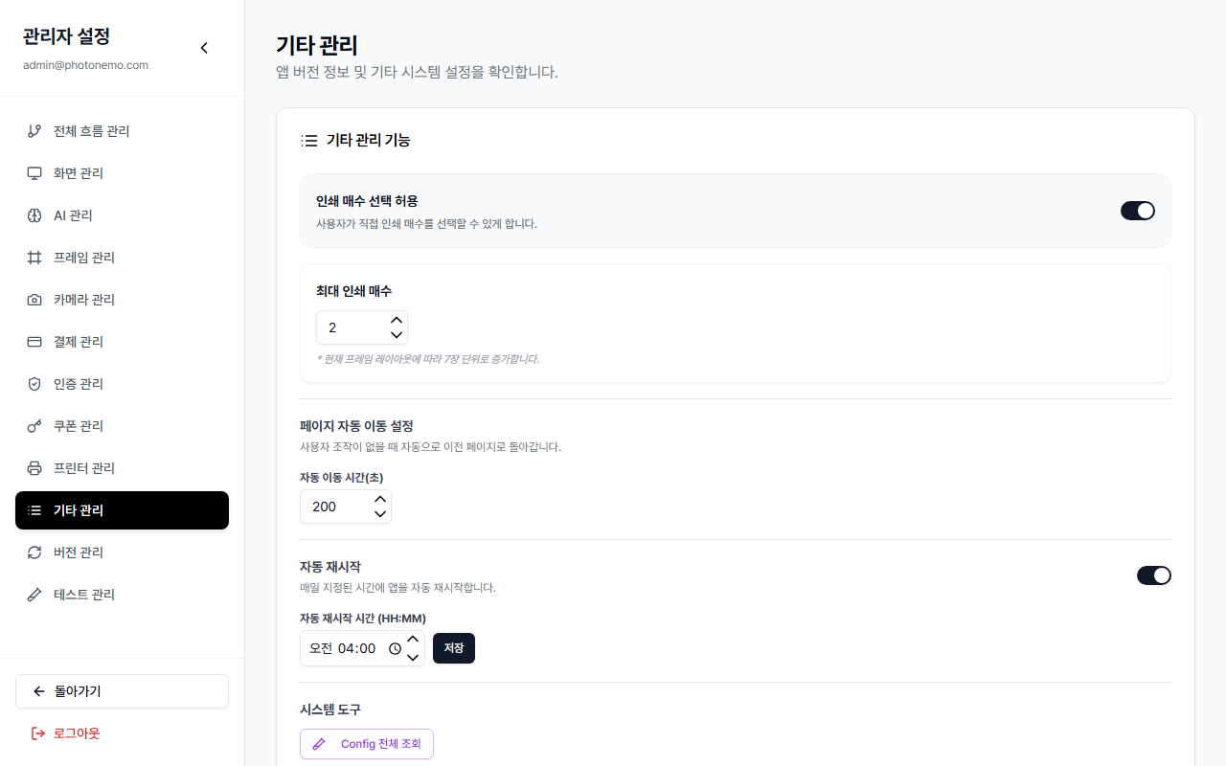Click the branch icon beside 전체 흐름 관리
Screen dimensions: 1226x766
point(34,131)
